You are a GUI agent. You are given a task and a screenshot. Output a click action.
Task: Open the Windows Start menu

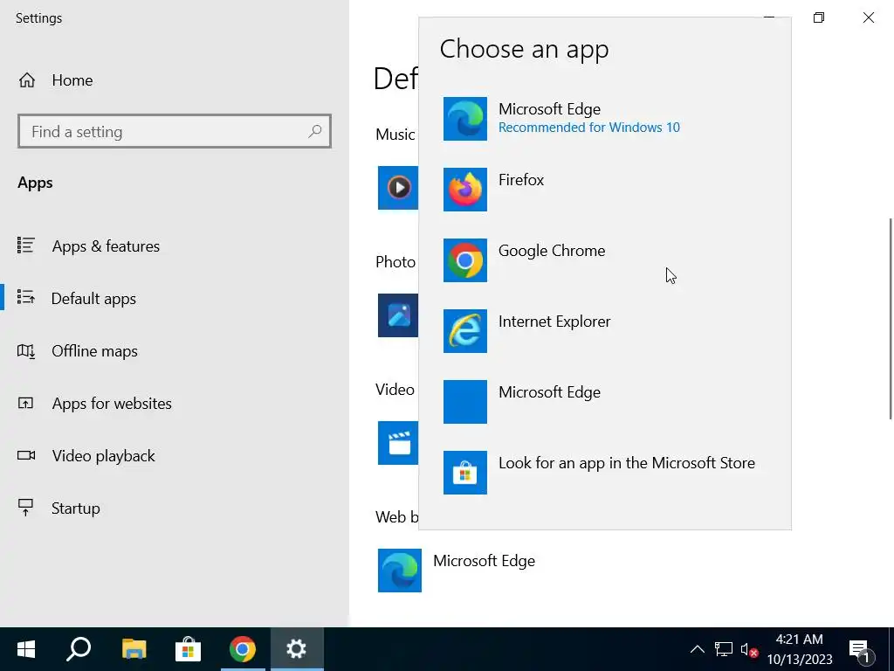(26, 649)
